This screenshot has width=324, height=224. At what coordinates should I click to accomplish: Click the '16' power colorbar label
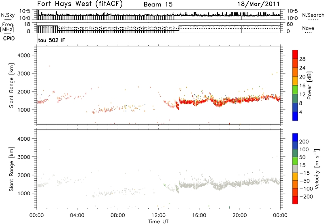point(302,86)
